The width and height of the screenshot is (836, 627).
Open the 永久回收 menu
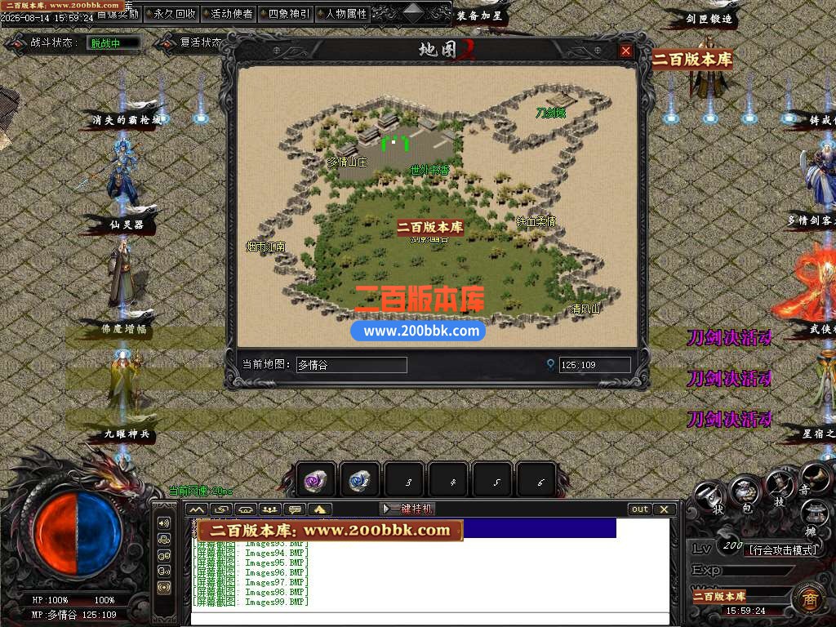171,14
